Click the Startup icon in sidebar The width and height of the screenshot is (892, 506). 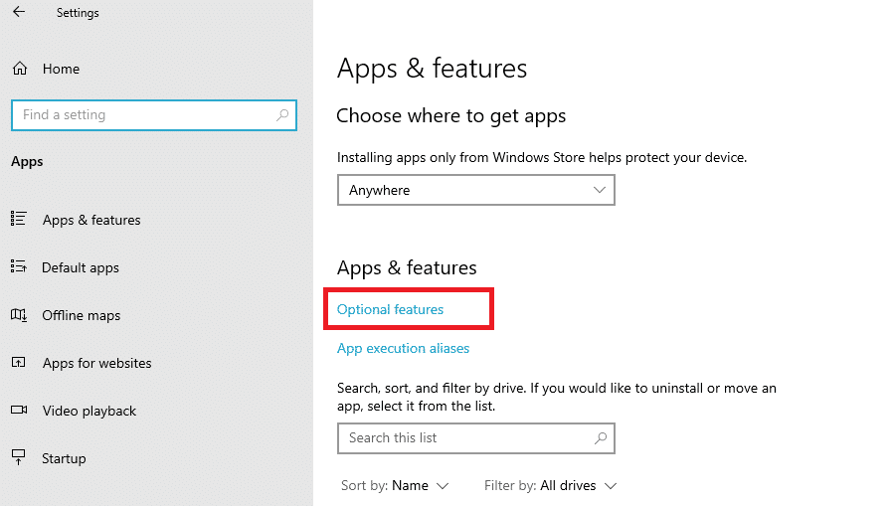pyautogui.click(x=18, y=457)
